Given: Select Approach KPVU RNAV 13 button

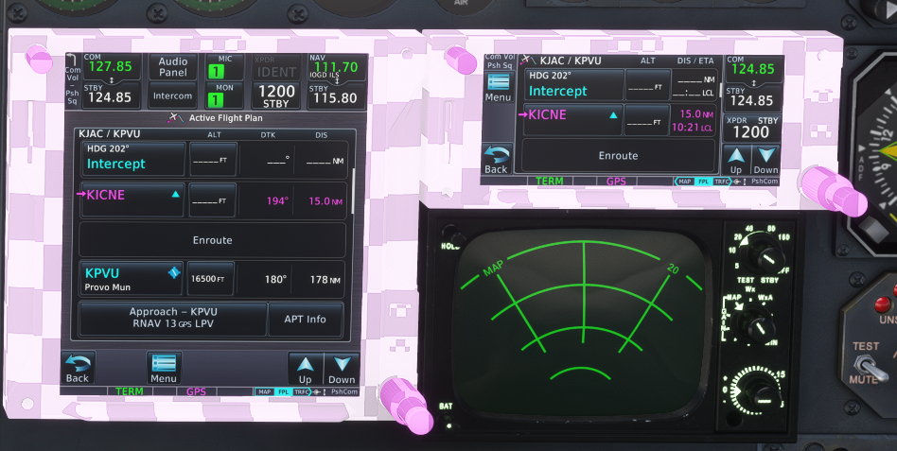Looking at the screenshot, I should click(x=173, y=319).
